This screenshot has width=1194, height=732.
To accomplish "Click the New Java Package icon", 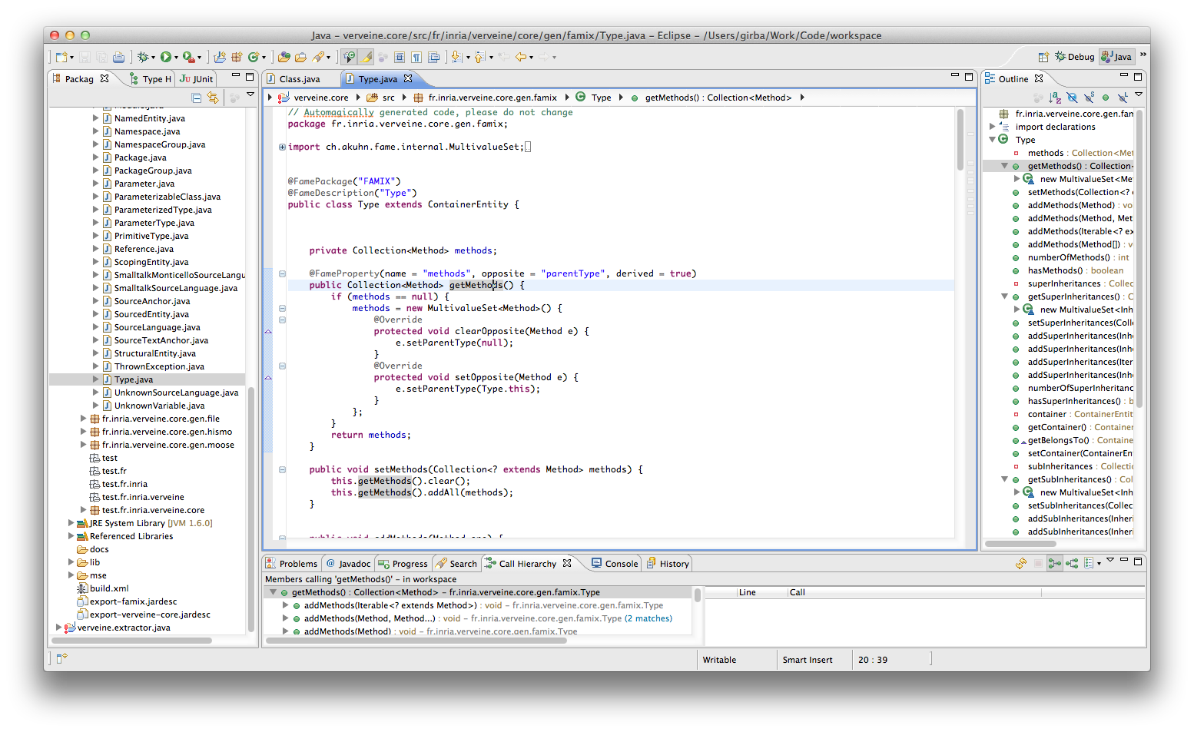I will coord(237,57).
